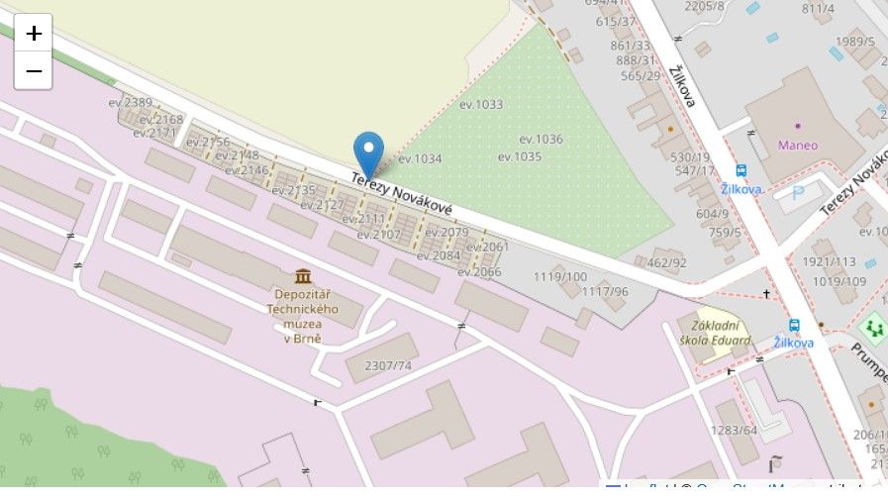Click the upper Žilkova bus stop icon
The image size is (888, 500).
(740, 170)
